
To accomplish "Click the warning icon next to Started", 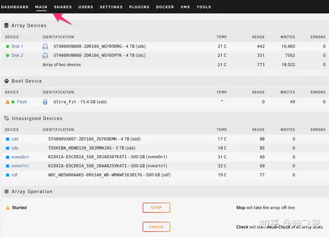I will pyautogui.click(x=8, y=208).
